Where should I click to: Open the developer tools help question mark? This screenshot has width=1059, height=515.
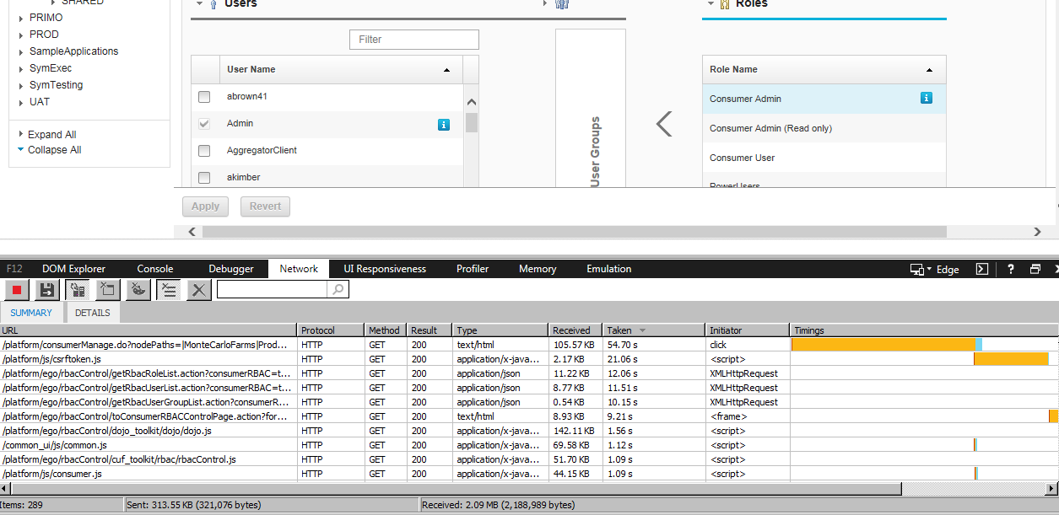point(1011,269)
